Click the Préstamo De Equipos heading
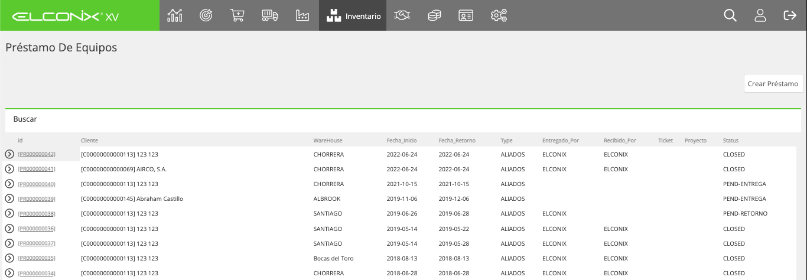Image resolution: width=807 pixels, height=280 pixels. click(61, 48)
